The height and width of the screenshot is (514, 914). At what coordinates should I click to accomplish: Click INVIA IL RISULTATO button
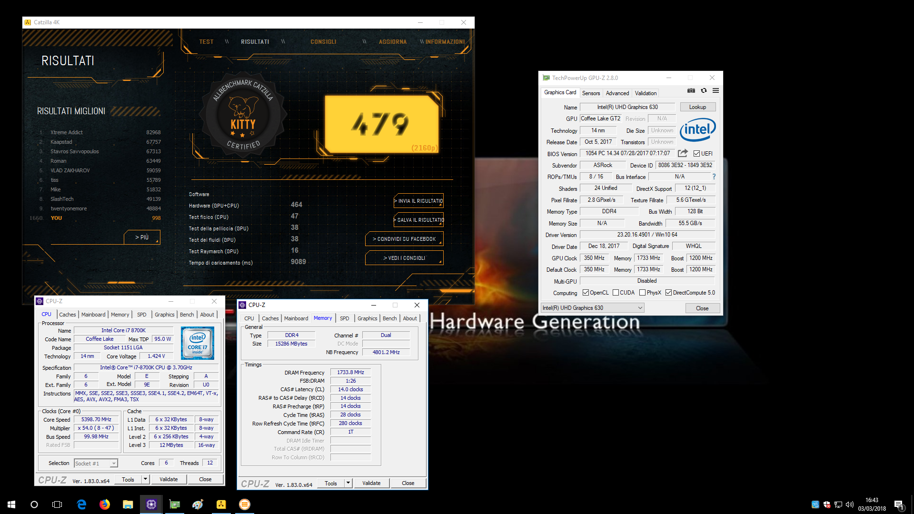(x=418, y=201)
